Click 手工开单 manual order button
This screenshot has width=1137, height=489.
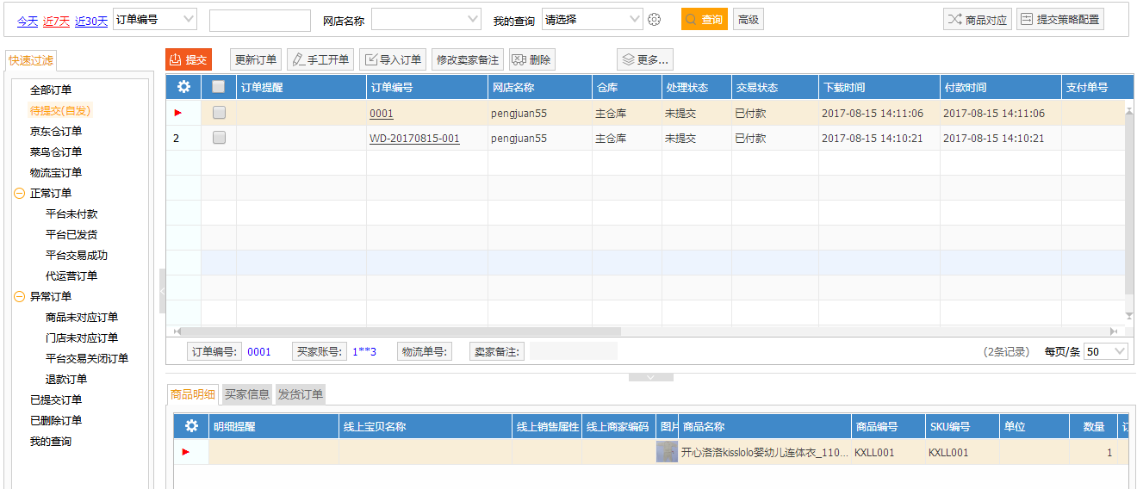pyautogui.click(x=320, y=59)
